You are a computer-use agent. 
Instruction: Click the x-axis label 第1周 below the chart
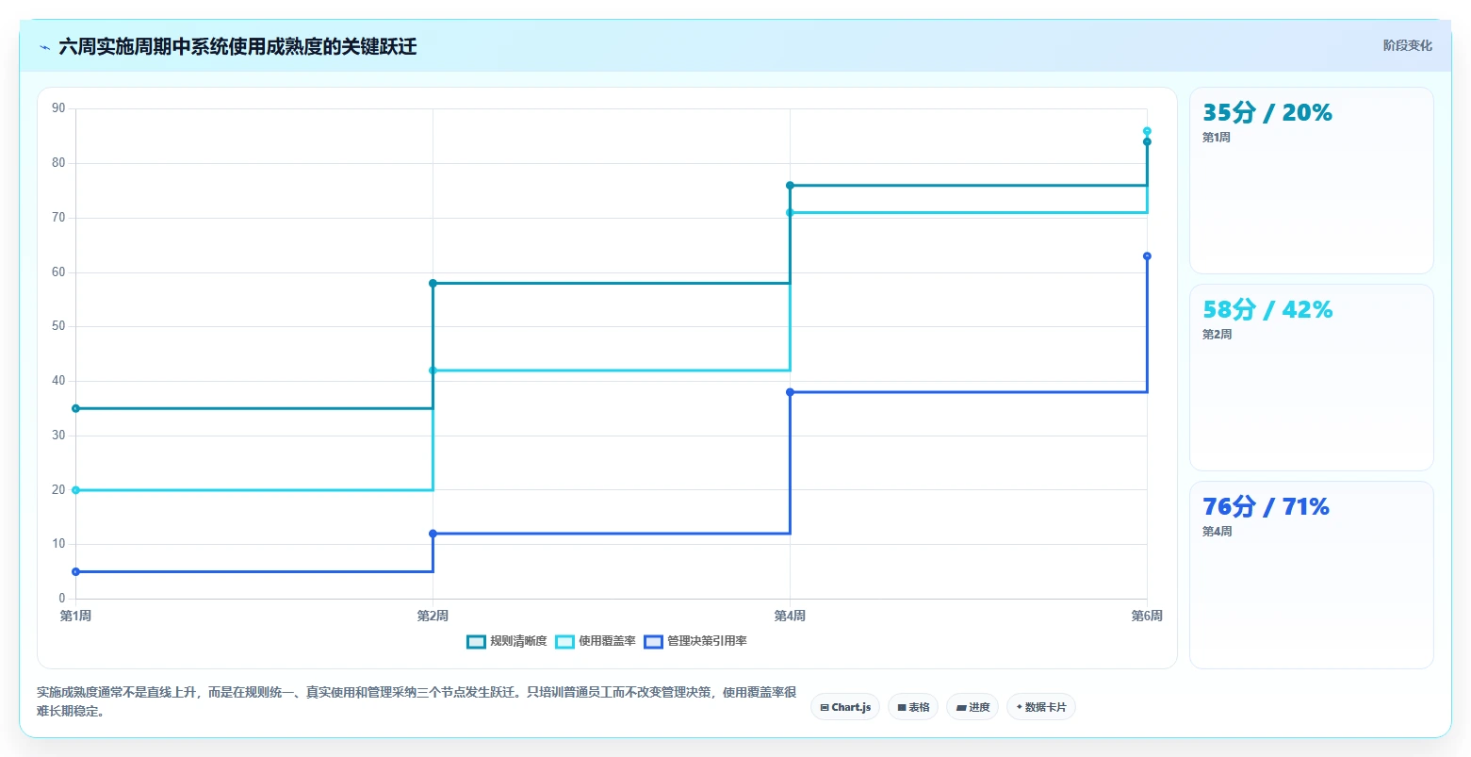[x=75, y=616]
